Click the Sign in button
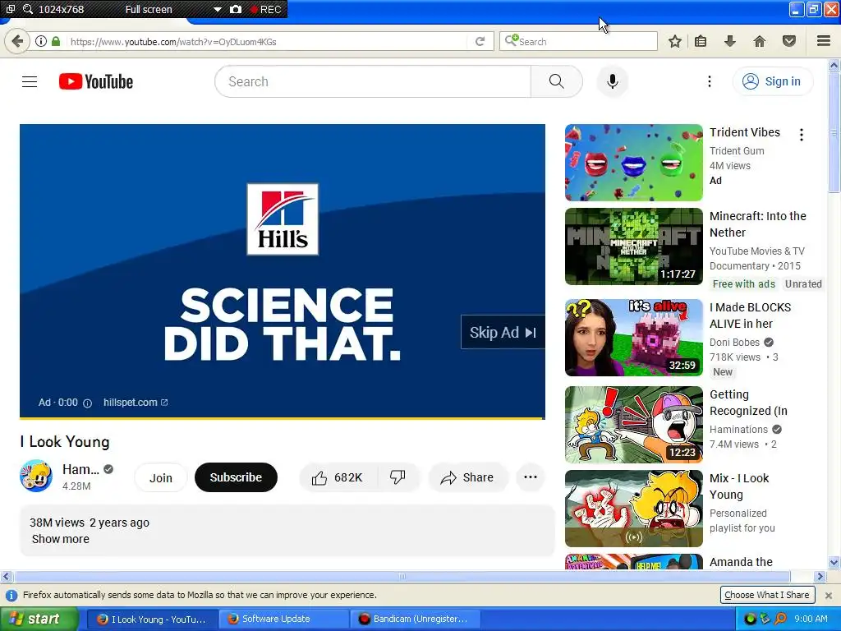 pos(772,81)
